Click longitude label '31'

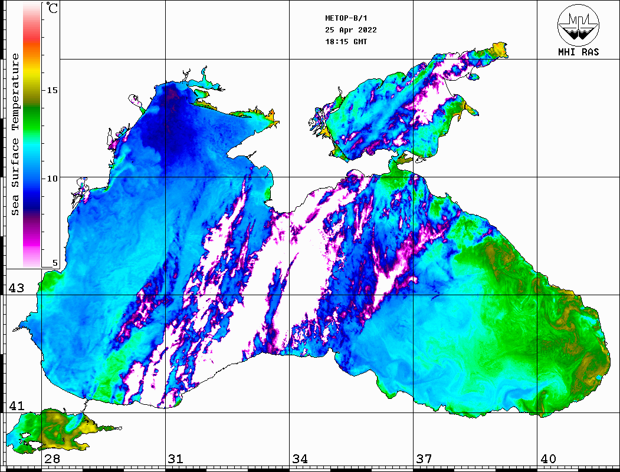[176, 459]
